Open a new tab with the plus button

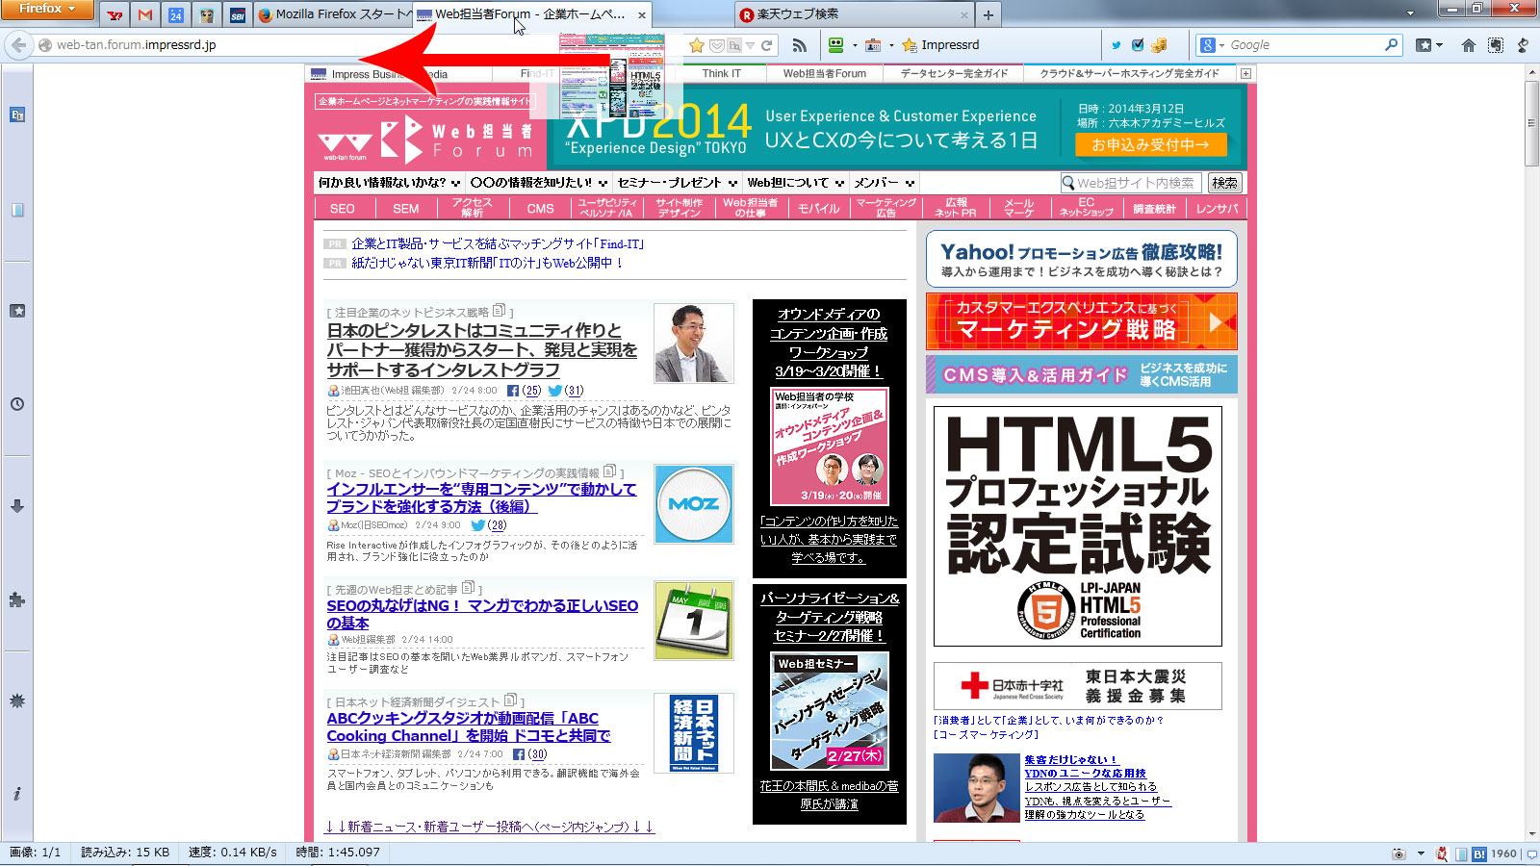click(988, 14)
